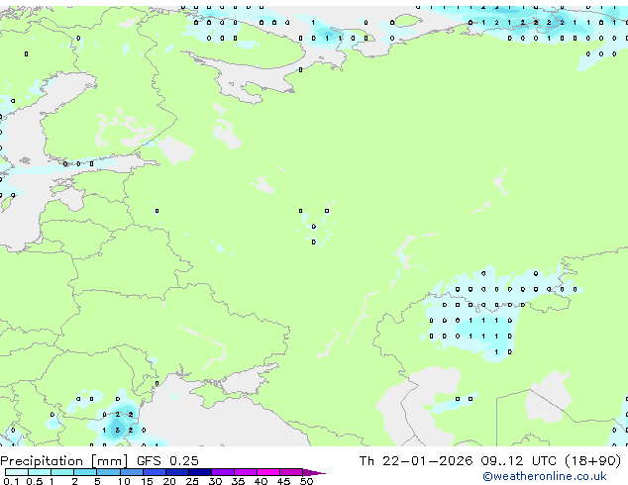Select the 5 to 10 legend swatch
The height and width of the screenshot is (485, 628).
[108, 472]
